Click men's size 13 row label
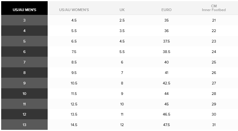 point(24,125)
